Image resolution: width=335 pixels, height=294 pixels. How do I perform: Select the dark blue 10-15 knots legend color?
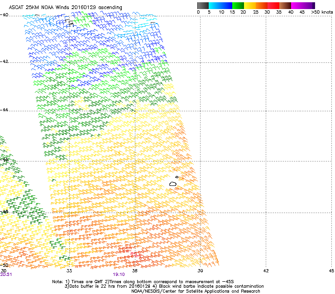click(x=226, y=5)
